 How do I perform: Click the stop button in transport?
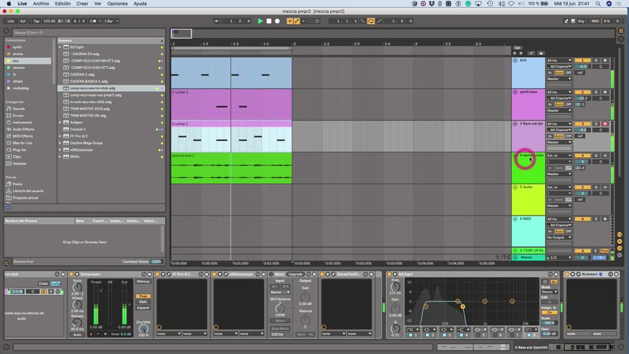point(269,21)
